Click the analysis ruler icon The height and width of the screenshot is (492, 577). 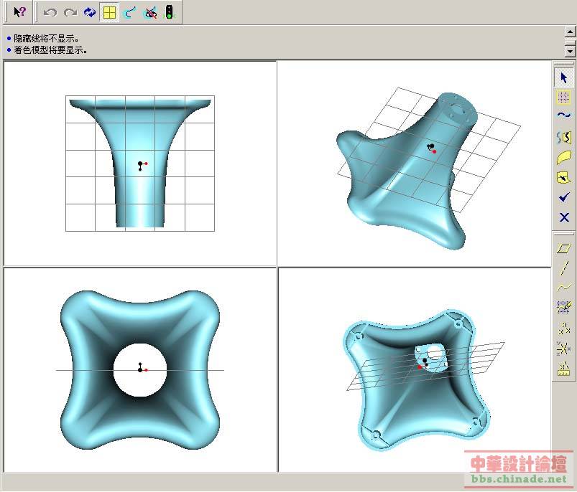[563, 368]
